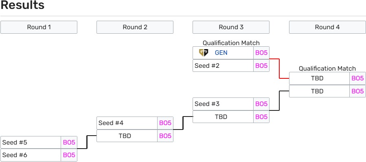Viewport: 366px width, 162px height.
Task: Open the Seed #4 slot
Action: click(127, 123)
